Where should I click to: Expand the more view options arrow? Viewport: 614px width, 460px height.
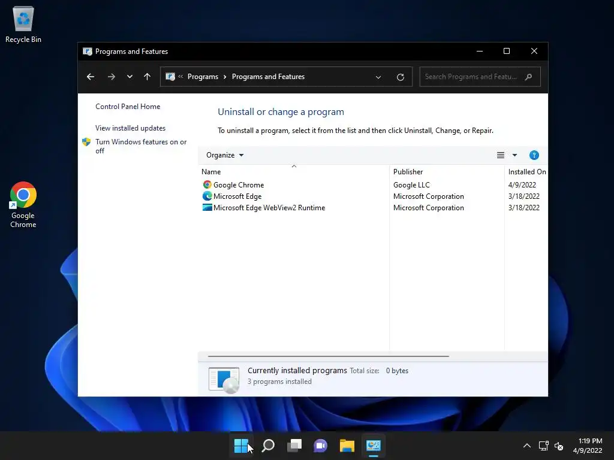(x=514, y=155)
